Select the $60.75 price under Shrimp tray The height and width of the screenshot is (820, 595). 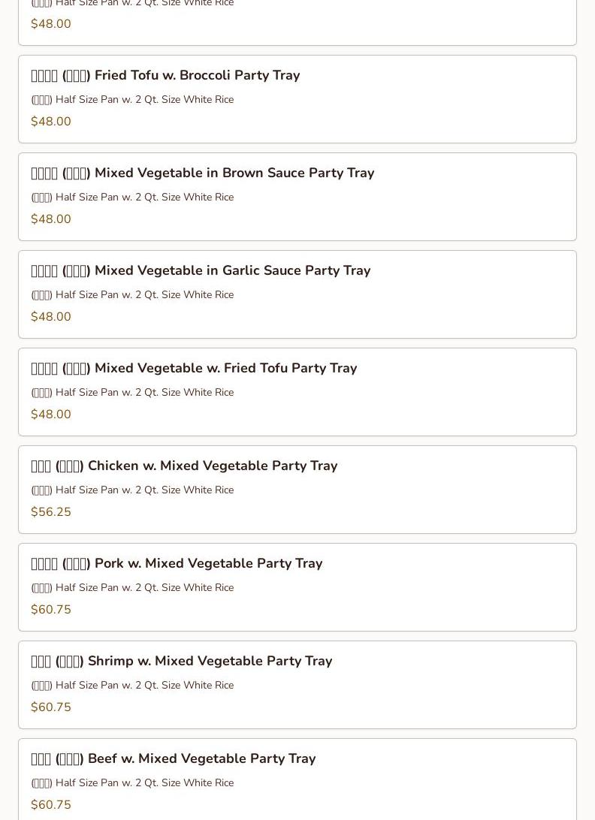point(51,707)
